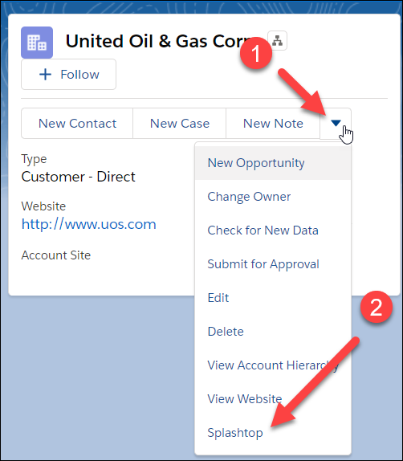The image size is (403, 461).
Task: Click the account building icon
Action: pyautogui.click(x=37, y=43)
